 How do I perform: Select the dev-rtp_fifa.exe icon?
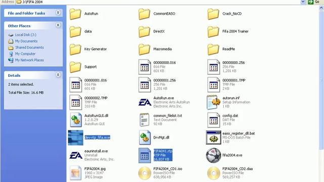(75, 138)
